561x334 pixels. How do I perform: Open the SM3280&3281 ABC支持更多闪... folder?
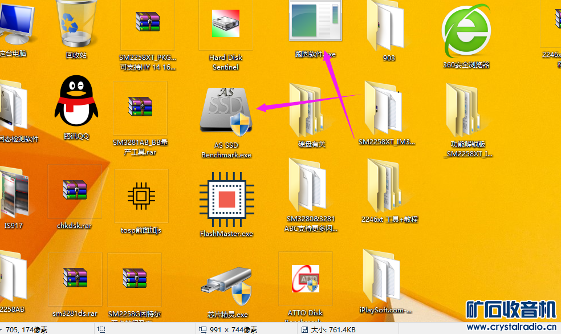pyautogui.click(x=308, y=185)
